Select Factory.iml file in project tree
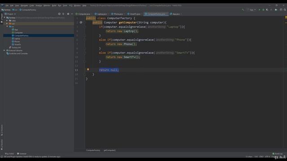This screenshot has height=161, width=287. coord(15,47)
